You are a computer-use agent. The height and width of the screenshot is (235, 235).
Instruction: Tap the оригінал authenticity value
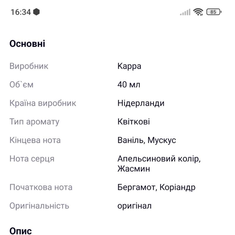[x=135, y=206]
